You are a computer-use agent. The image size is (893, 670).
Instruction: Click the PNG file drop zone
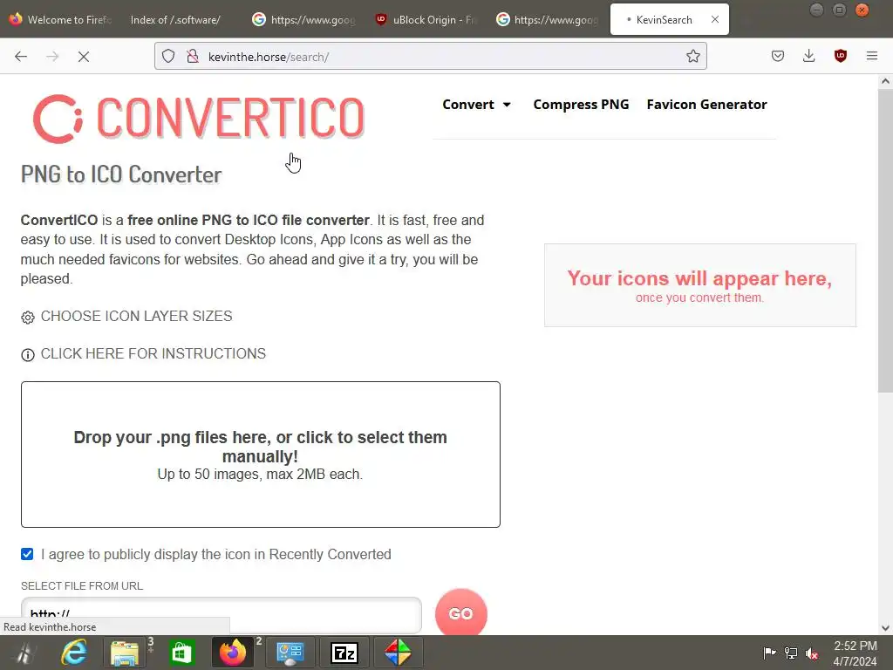click(x=260, y=455)
